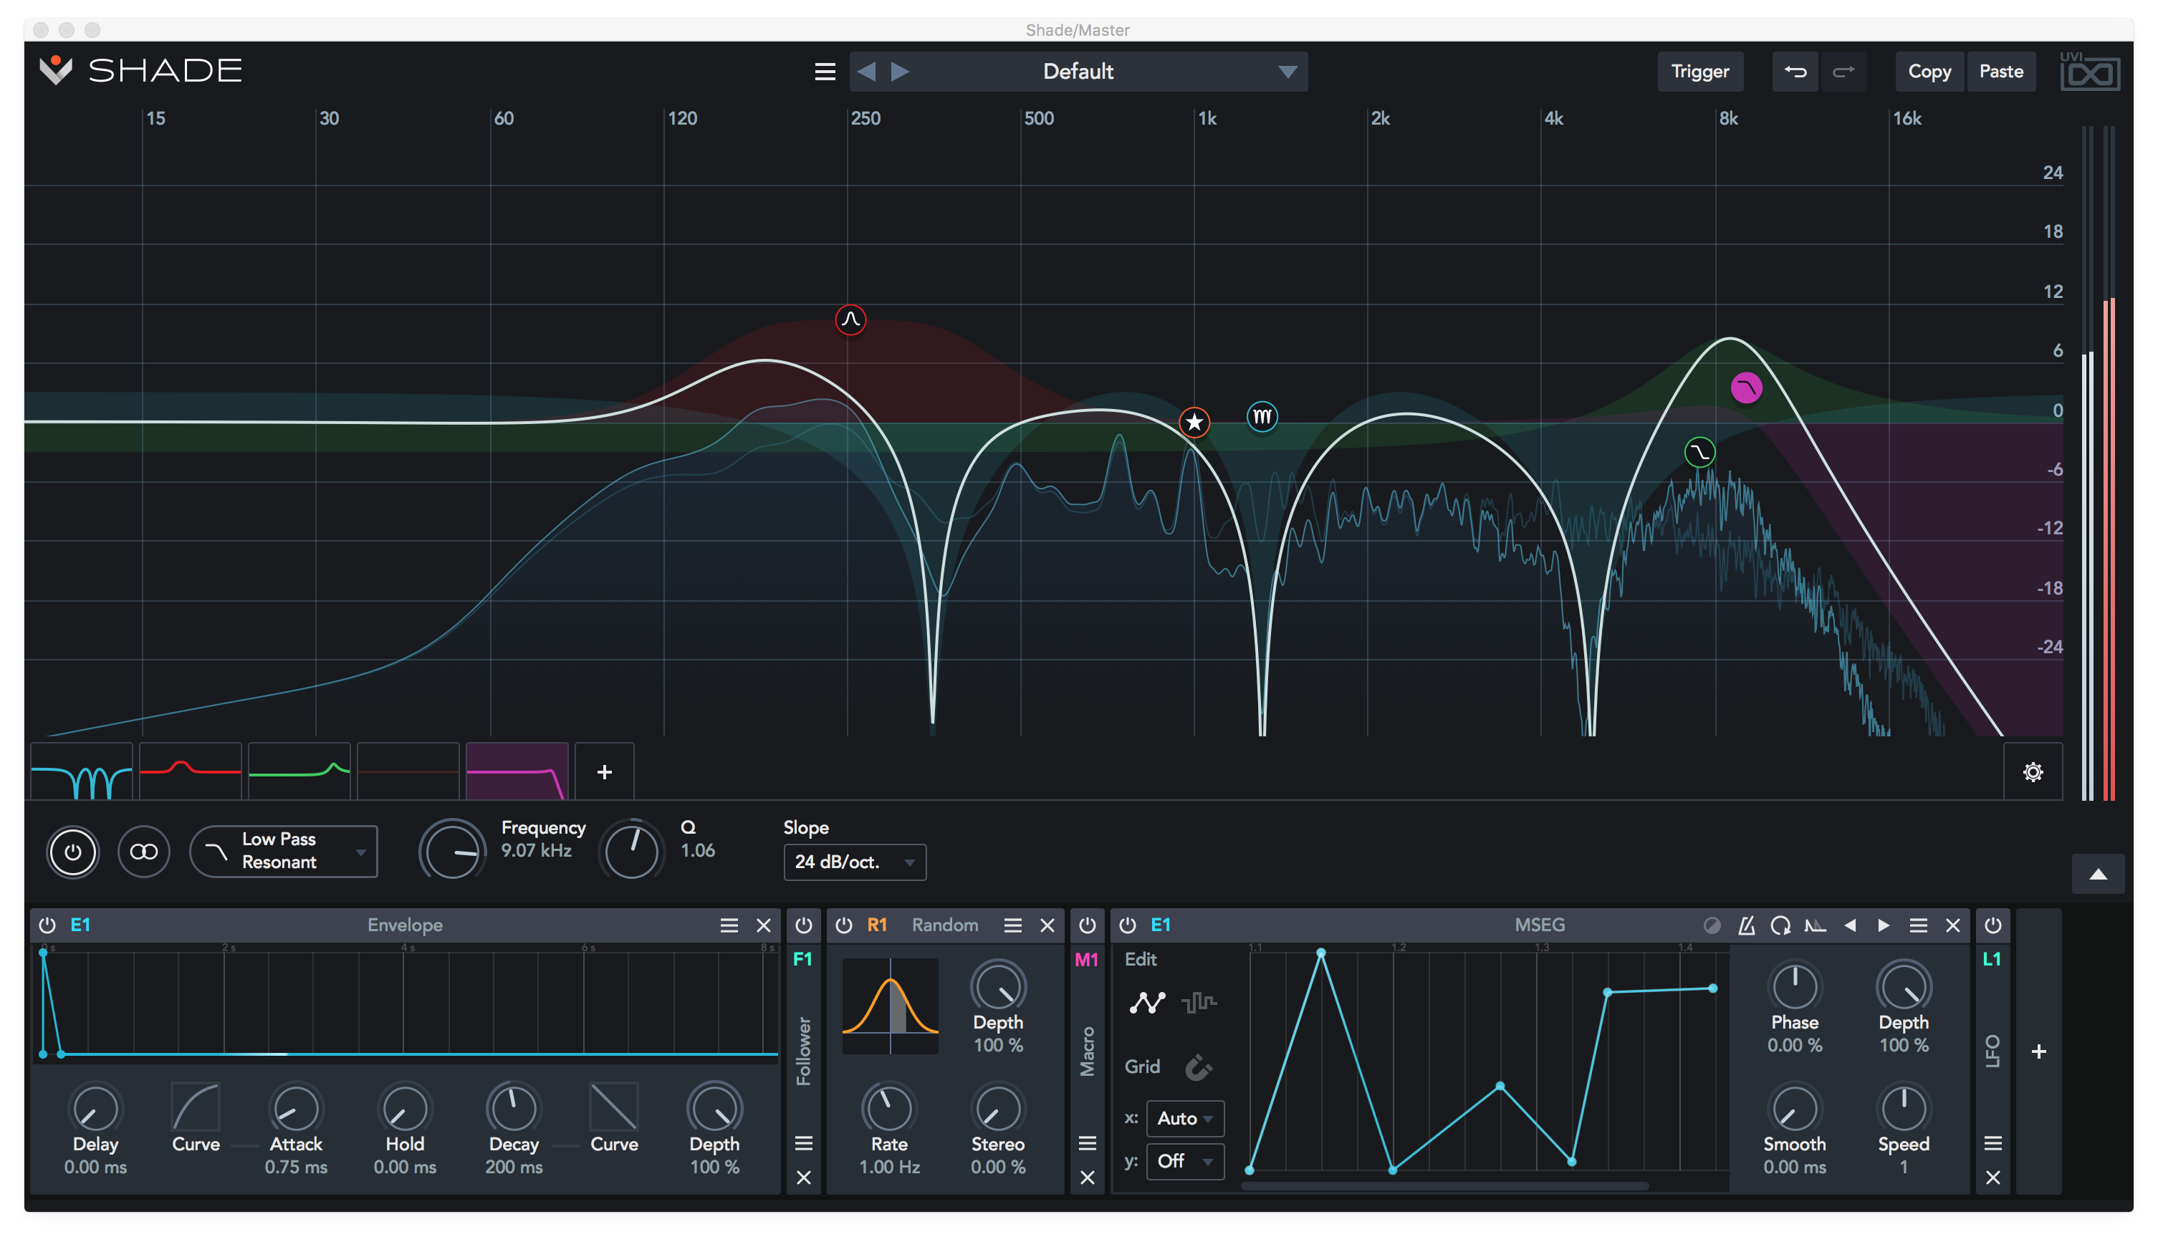Toggle power for the R1 Random panel
The height and width of the screenshot is (1242, 2158).
tap(844, 924)
